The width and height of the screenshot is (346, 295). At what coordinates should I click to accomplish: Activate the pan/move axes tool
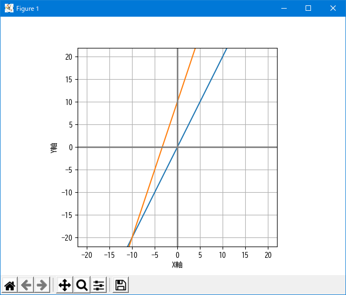65,285
